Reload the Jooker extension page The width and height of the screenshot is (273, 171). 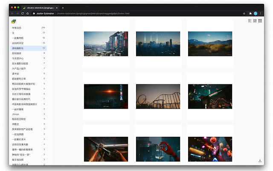(x=23, y=13)
